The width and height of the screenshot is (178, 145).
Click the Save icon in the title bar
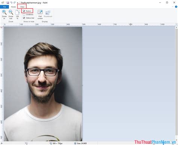pyautogui.click(x=8, y=3)
